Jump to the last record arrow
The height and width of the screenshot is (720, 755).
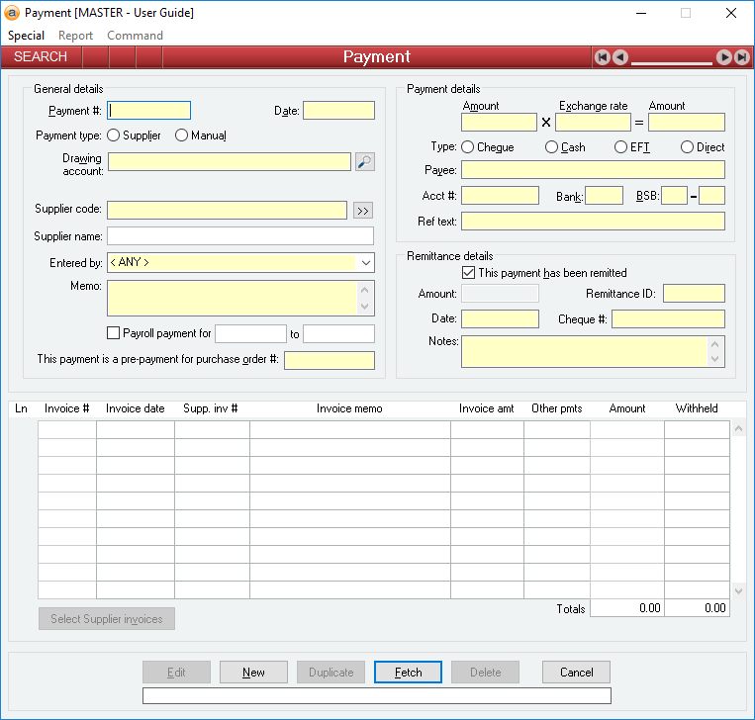click(x=740, y=57)
